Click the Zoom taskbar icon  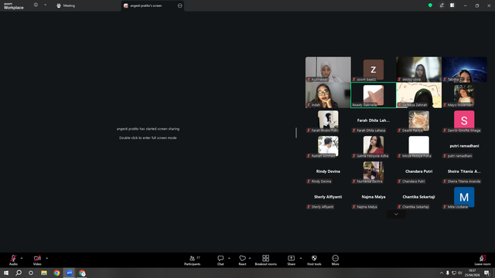[x=70, y=273]
